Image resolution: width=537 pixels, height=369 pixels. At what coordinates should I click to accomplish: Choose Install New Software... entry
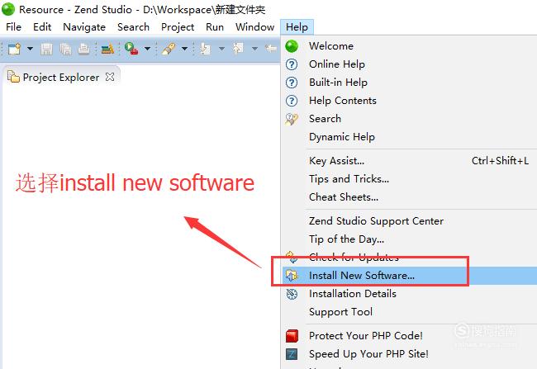pos(409,275)
